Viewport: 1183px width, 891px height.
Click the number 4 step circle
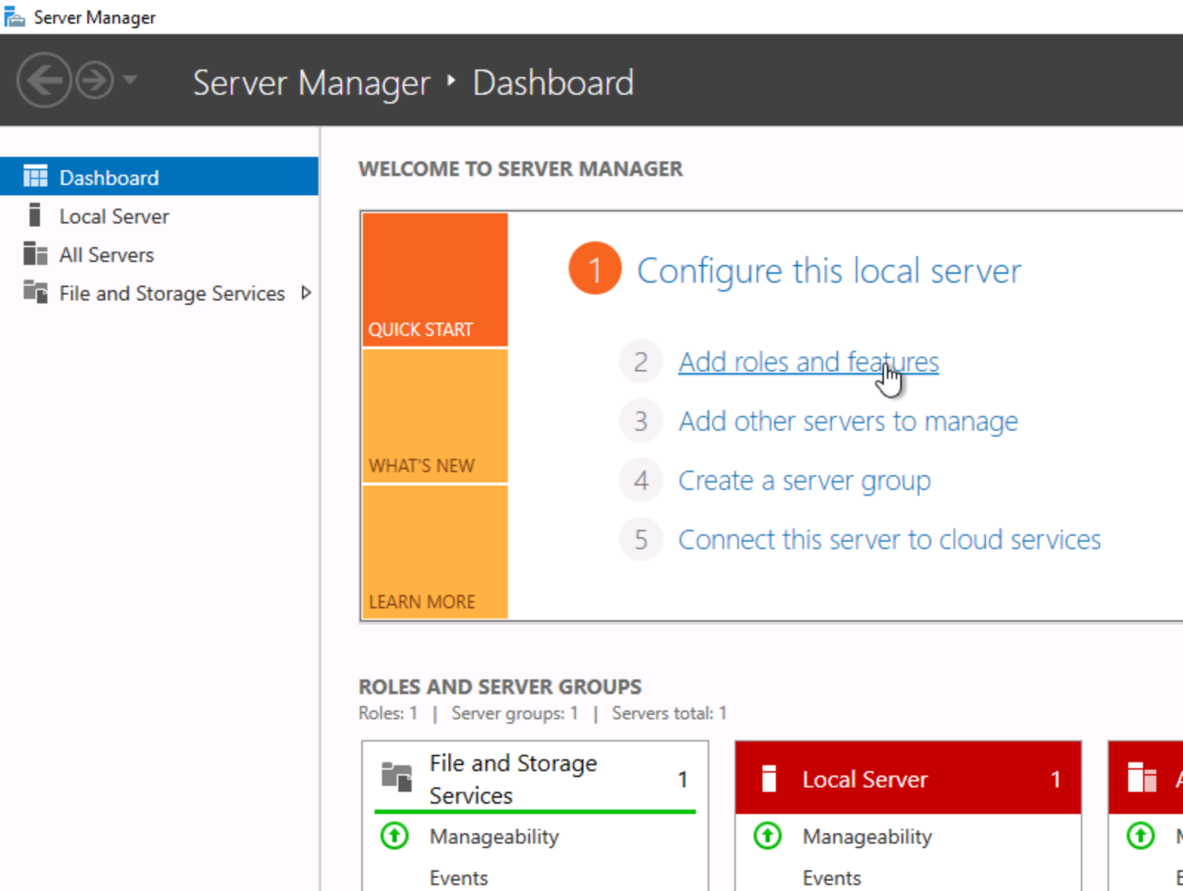click(x=640, y=480)
